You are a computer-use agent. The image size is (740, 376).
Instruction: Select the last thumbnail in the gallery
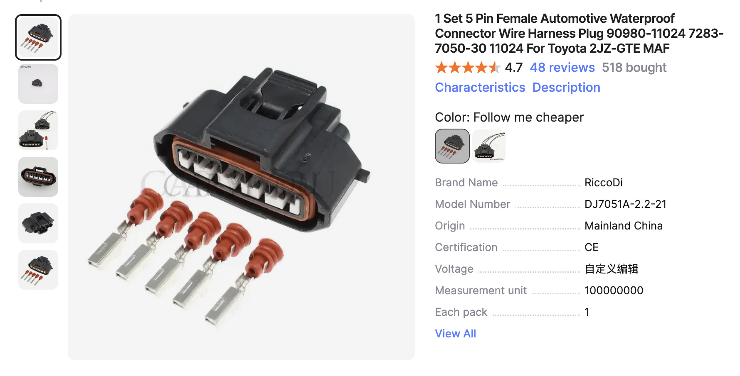point(38,270)
